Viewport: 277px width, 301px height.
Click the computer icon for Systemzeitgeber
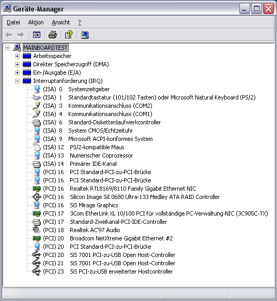(x=37, y=89)
